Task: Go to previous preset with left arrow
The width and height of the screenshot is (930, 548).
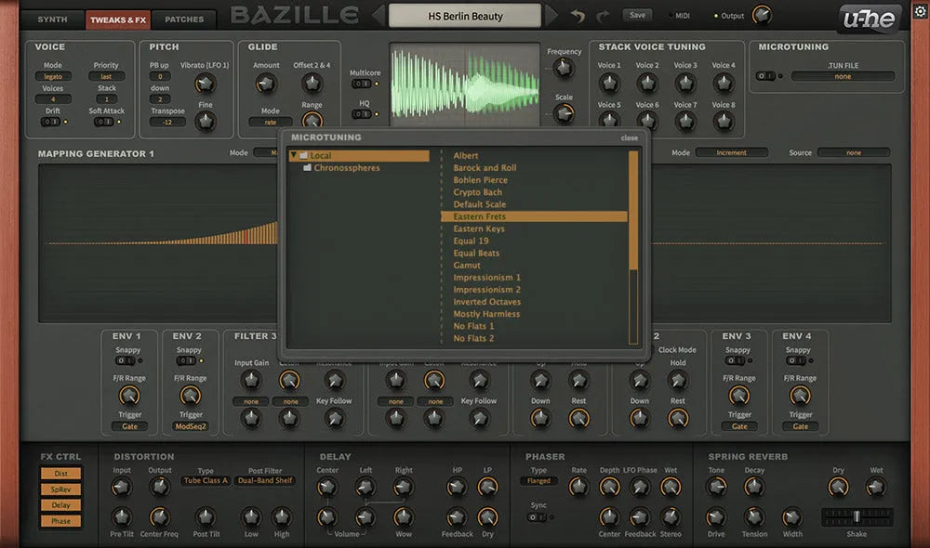Action: [378, 16]
